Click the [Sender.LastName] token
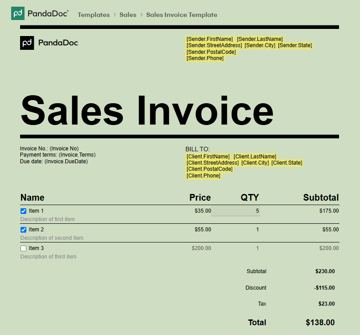Screen dimensions: 360x335 click(x=260, y=39)
